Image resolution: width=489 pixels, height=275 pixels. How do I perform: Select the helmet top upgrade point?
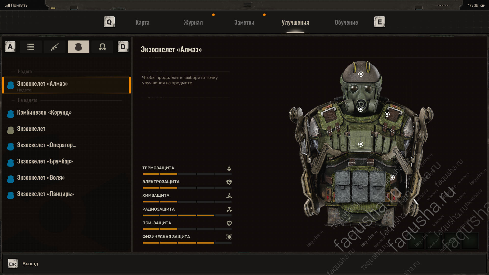(361, 74)
